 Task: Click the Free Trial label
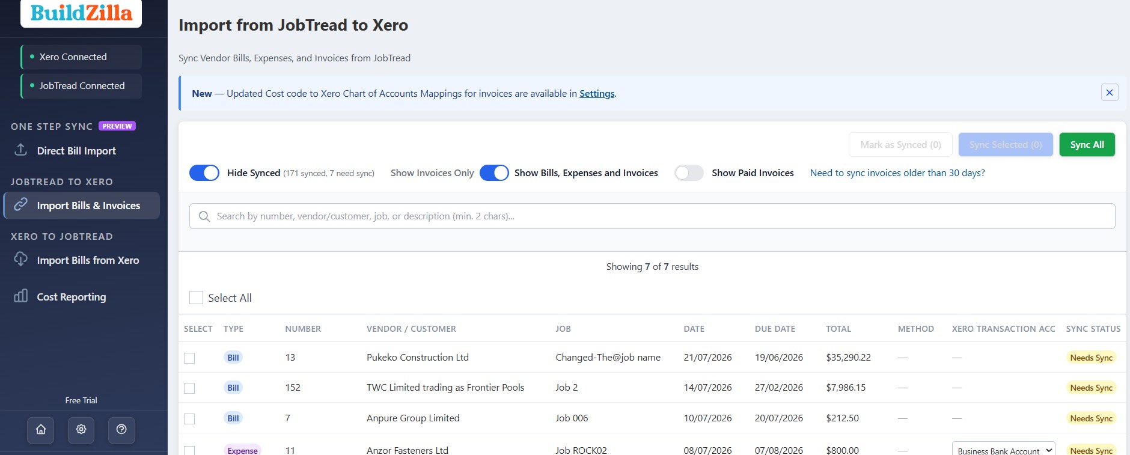click(x=81, y=400)
